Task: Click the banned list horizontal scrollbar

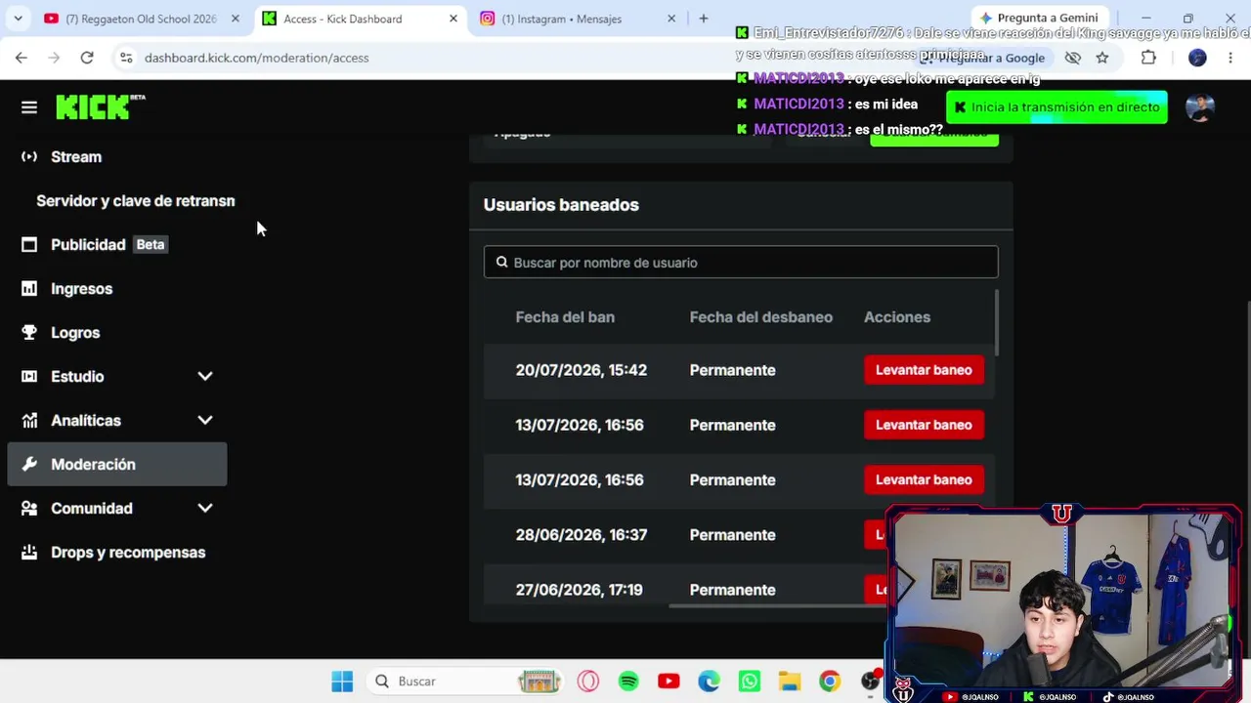Action: pyautogui.click(x=777, y=605)
